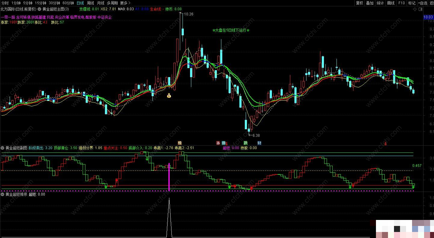Click the 中证央企 concept tag

tap(104, 17)
